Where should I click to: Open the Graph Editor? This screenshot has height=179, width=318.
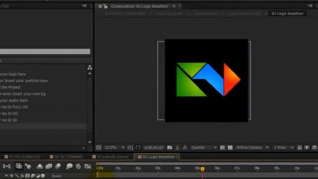[87, 167]
